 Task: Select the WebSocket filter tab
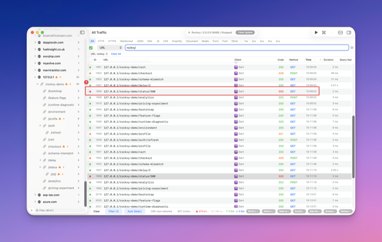tap(127, 41)
